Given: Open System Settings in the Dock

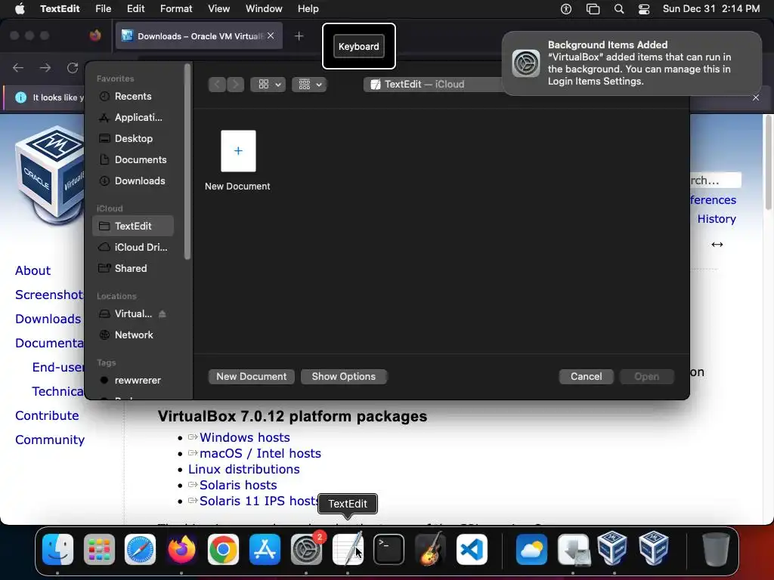Looking at the screenshot, I should click(x=306, y=549).
